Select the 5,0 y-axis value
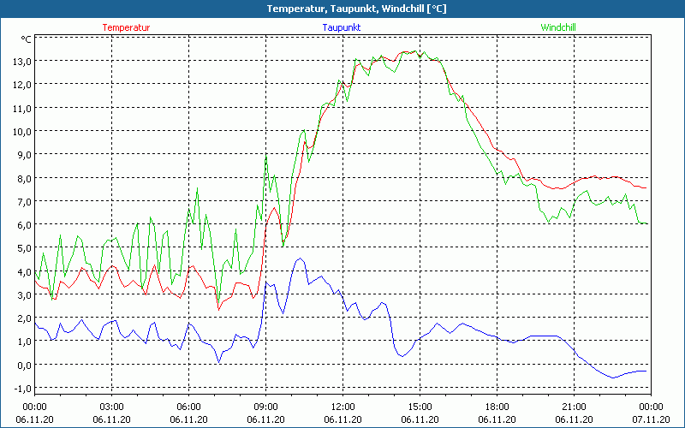Viewport: 685px width, 428px height. (25, 248)
